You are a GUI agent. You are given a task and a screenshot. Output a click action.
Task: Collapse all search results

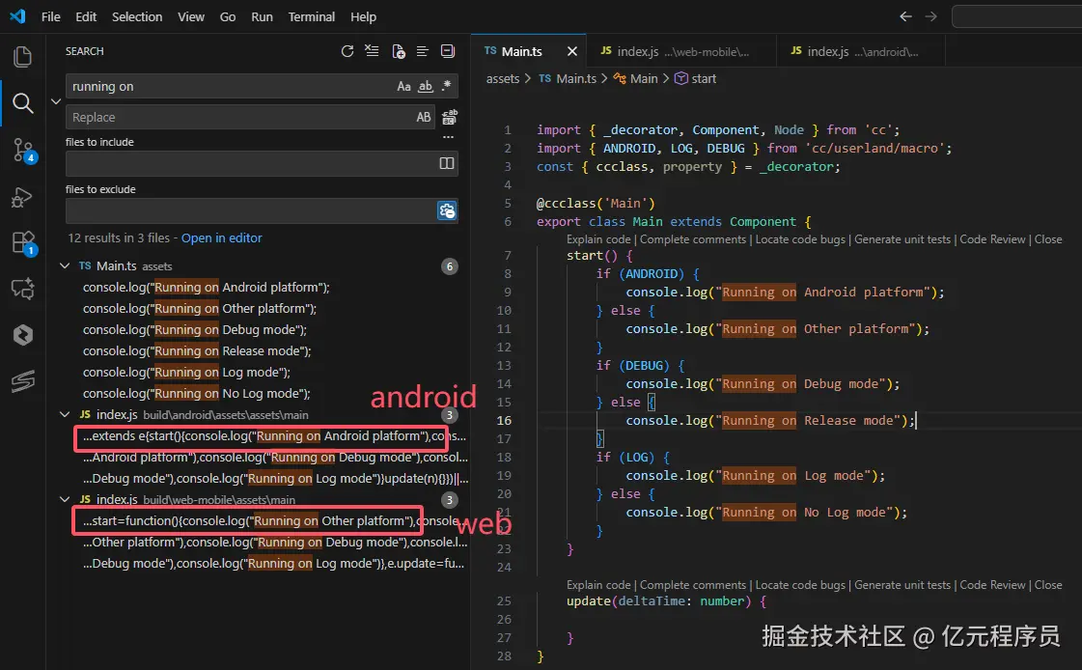pos(448,51)
